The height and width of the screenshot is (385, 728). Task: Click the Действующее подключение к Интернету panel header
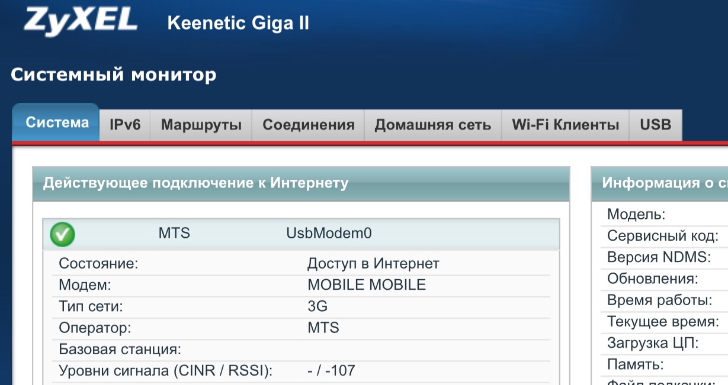[x=195, y=183]
